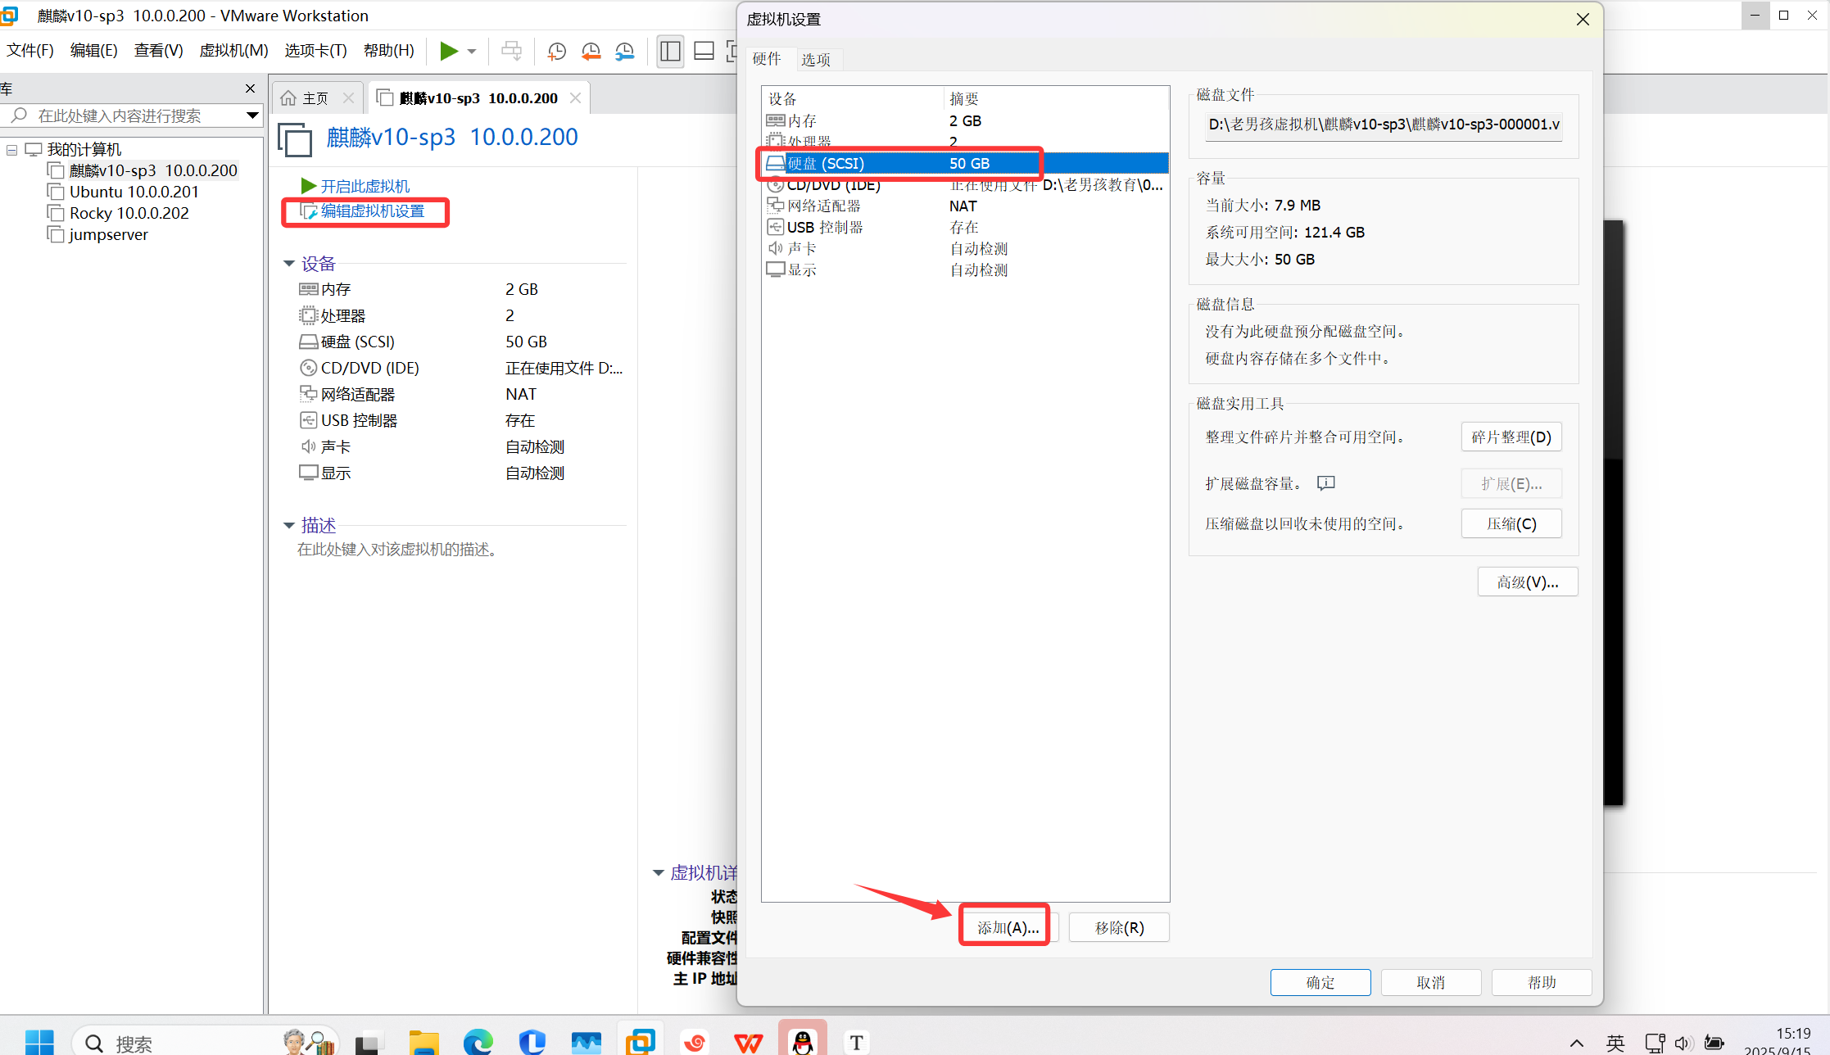Switch to the 选项 tab
Viewport: 1830px width, 1055px height.
(815, 59)
